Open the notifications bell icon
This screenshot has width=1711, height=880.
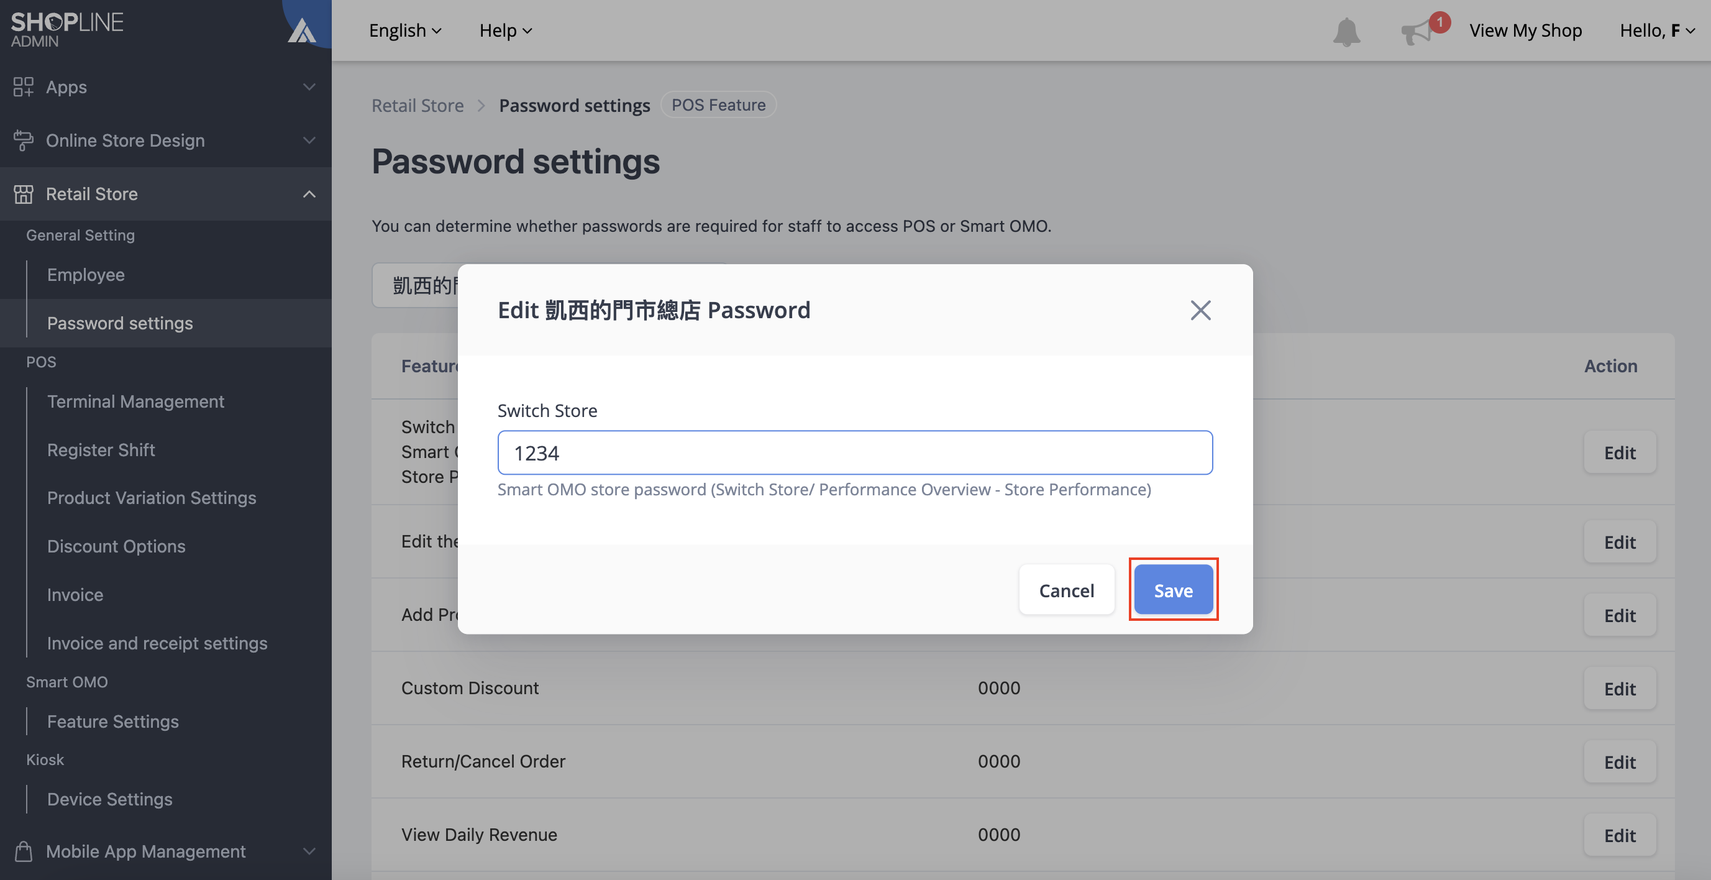pos(1346,31)
